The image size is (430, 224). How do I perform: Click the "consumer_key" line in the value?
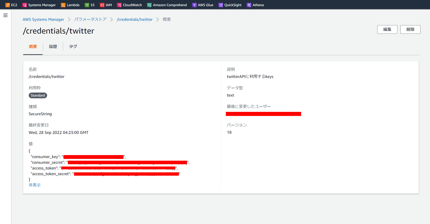78,157
